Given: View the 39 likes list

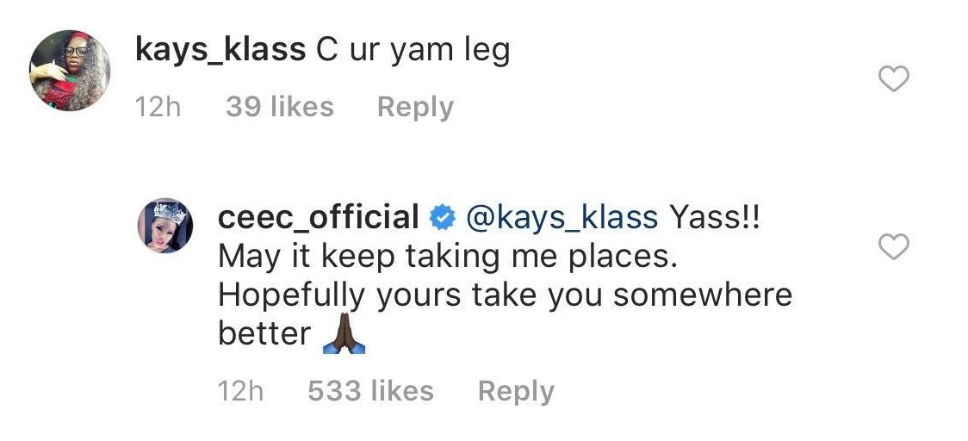Looking at the screenshot, I should [279, 107].
